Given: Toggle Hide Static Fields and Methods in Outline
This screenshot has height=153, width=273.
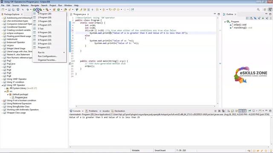Looking at the screenshot, I should coord(259,18).
